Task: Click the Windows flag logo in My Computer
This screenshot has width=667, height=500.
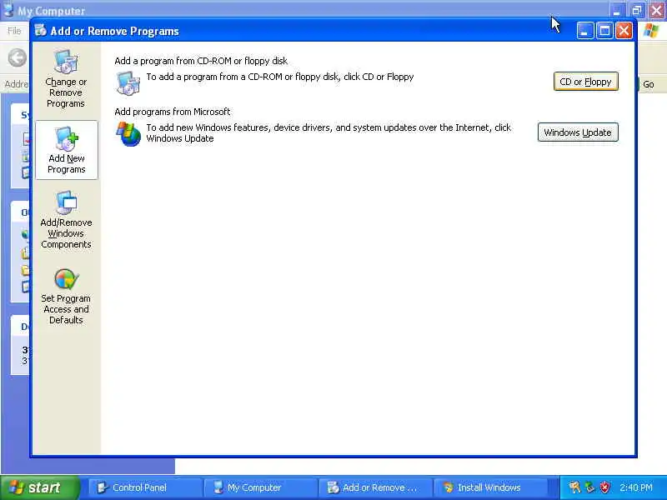Action: coord(651,31)
